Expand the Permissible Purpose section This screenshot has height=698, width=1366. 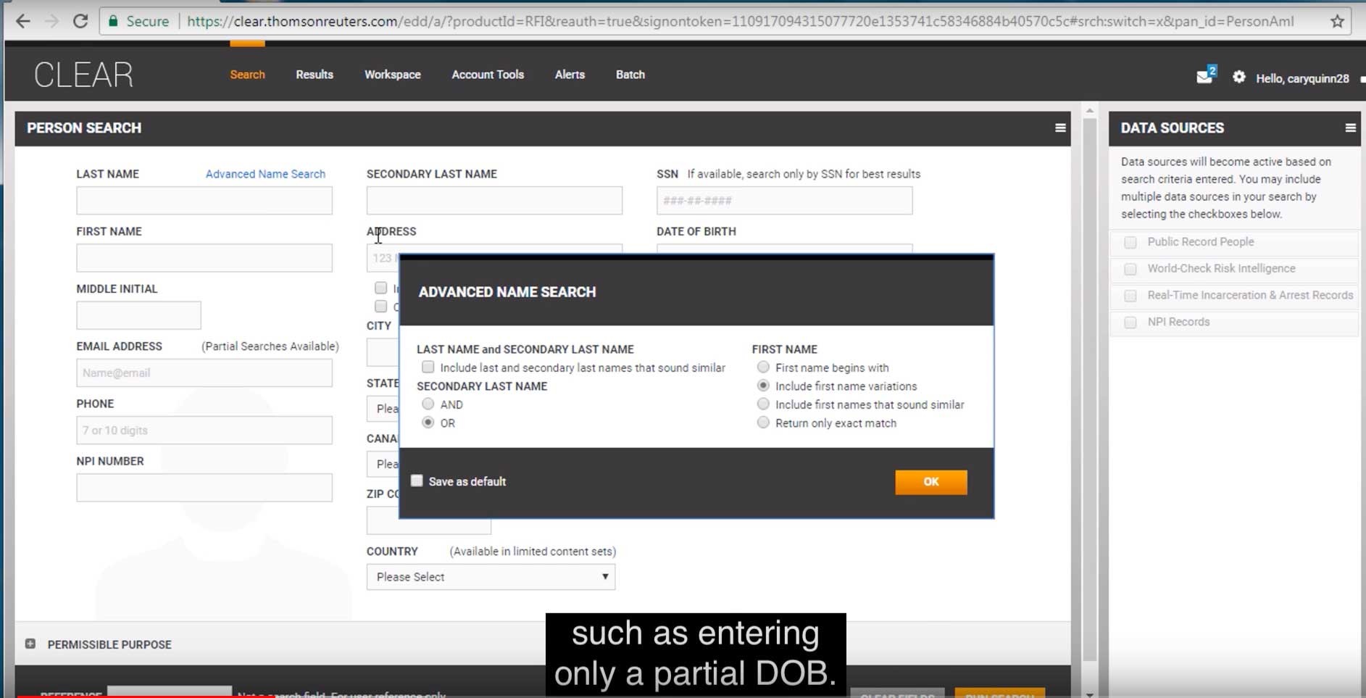pyautogui.click(x=30, y=644)
